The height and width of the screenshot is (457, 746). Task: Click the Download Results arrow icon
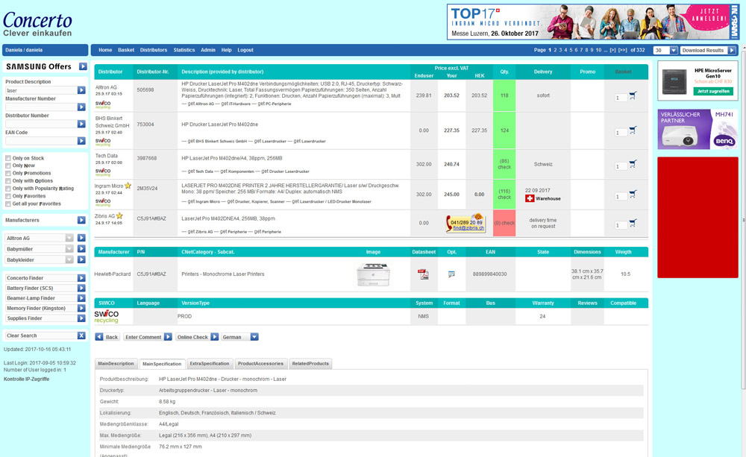point(732,50)
